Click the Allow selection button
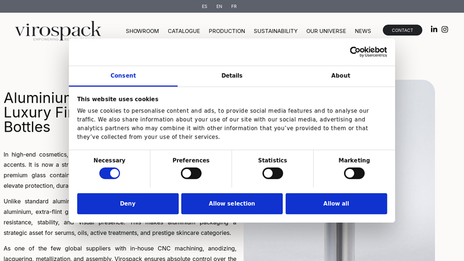Screen dimensions: 464x261 pyautogui.click(x=232, y=204)
